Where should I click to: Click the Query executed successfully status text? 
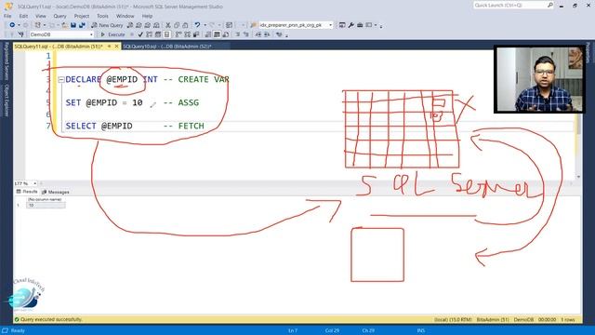[51, 320]
